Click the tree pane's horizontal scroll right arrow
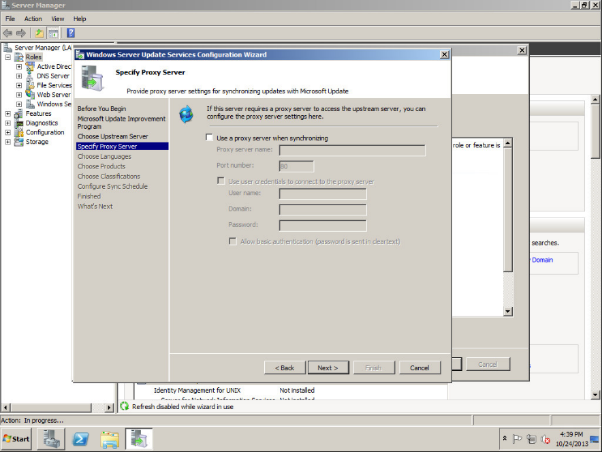This screenshot has width=602, height=452. [110, 408]
